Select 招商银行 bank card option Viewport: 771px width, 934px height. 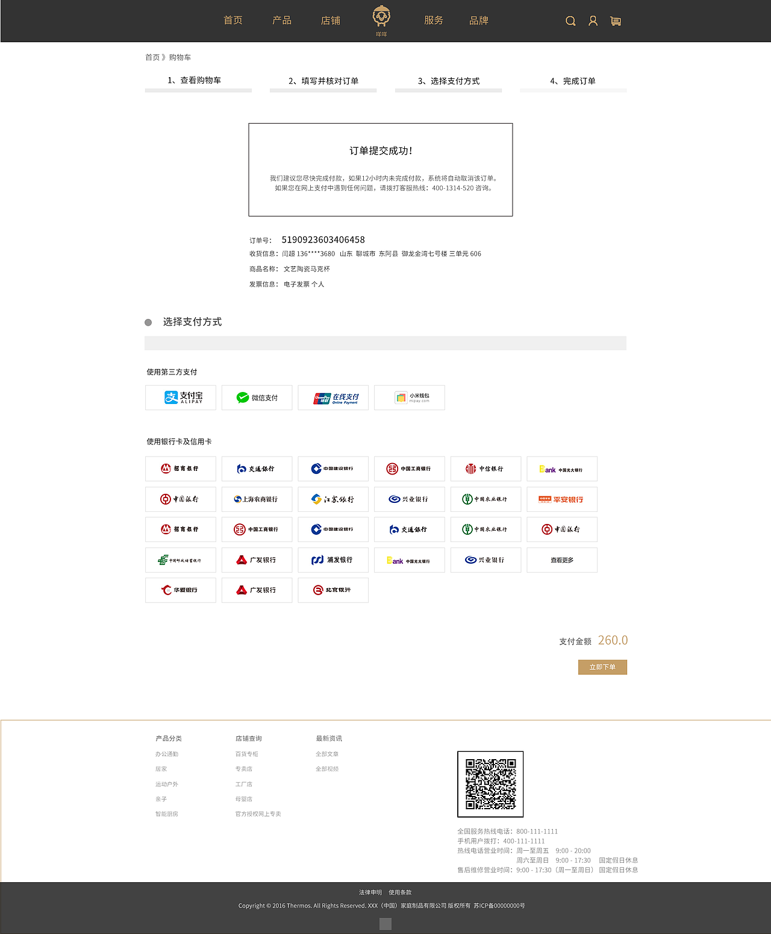tap(180, 469)
